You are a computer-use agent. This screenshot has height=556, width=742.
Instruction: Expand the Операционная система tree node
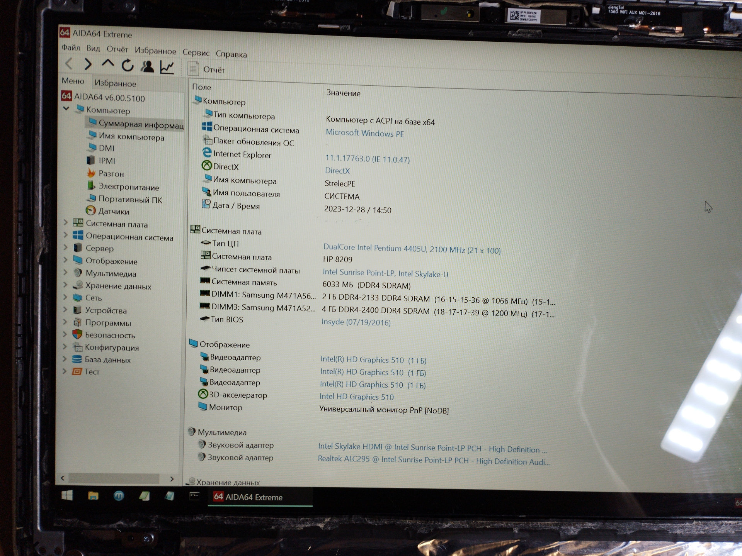coord(65,235)
